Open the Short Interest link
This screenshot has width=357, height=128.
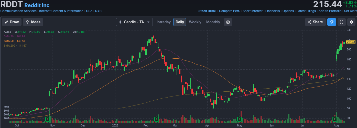[x=252, y=11]
